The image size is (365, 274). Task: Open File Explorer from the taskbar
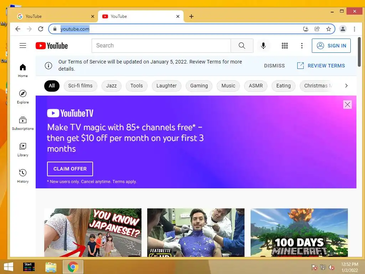51,267
